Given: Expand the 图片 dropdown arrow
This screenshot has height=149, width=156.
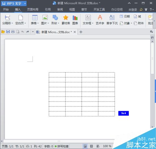Looking at the screenshot, I should pos(48,23).
